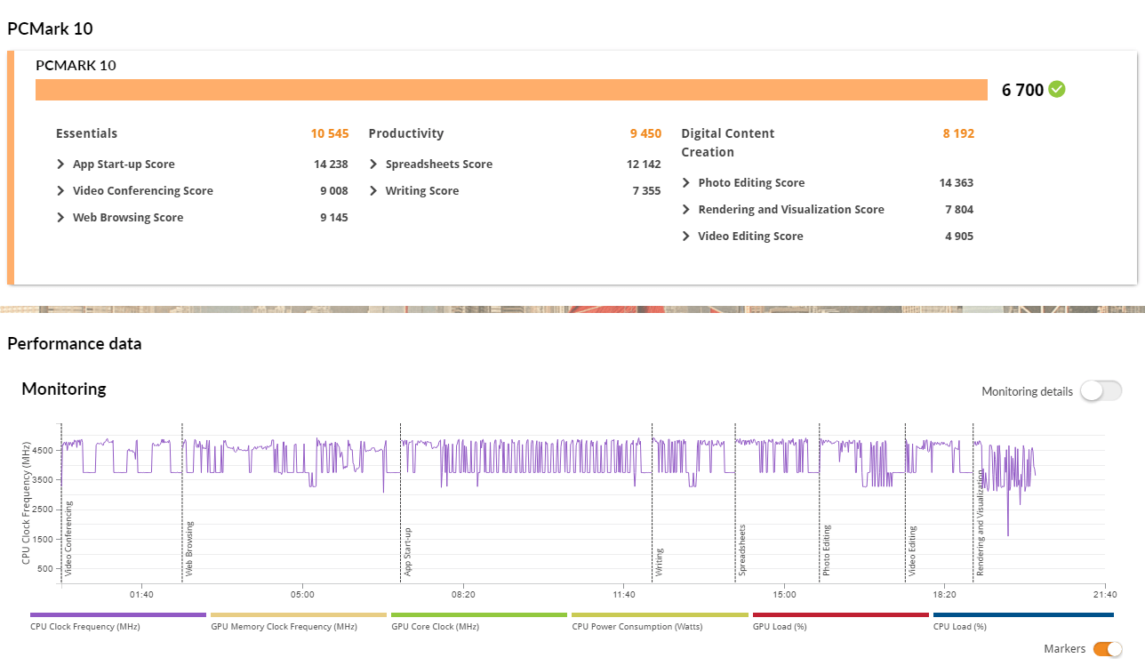Image resolution: width=1145 pixels, height=666 pixels.
Task: Click the Monitoring section title
Action: 63,389
